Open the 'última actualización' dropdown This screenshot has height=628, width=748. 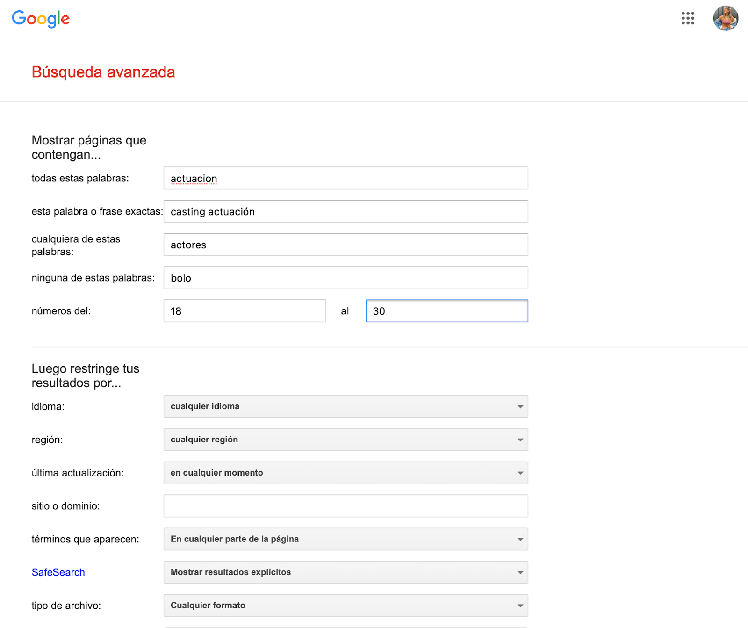346,473
